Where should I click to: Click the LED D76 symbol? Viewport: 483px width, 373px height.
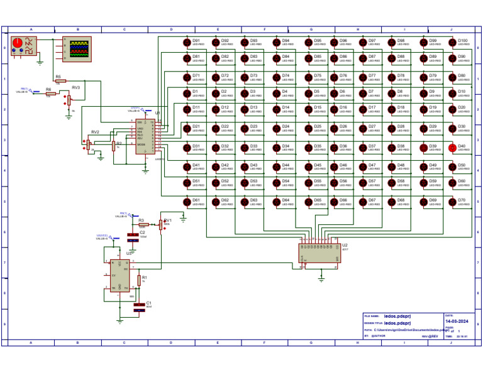click(x=334, y=77)
